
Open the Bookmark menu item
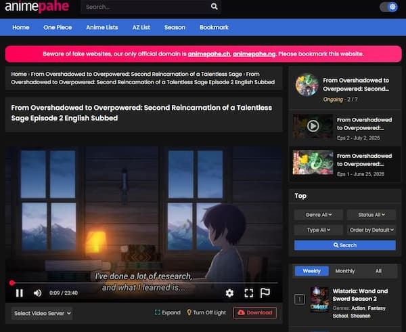[214, 27]
